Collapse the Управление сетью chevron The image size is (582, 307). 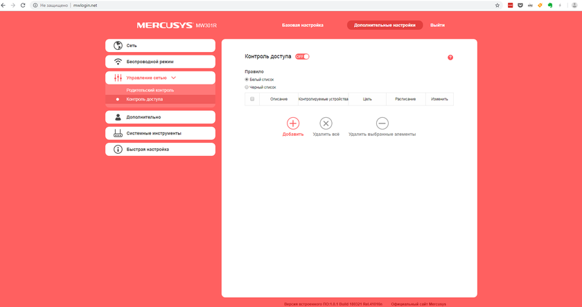click(174, 78)
